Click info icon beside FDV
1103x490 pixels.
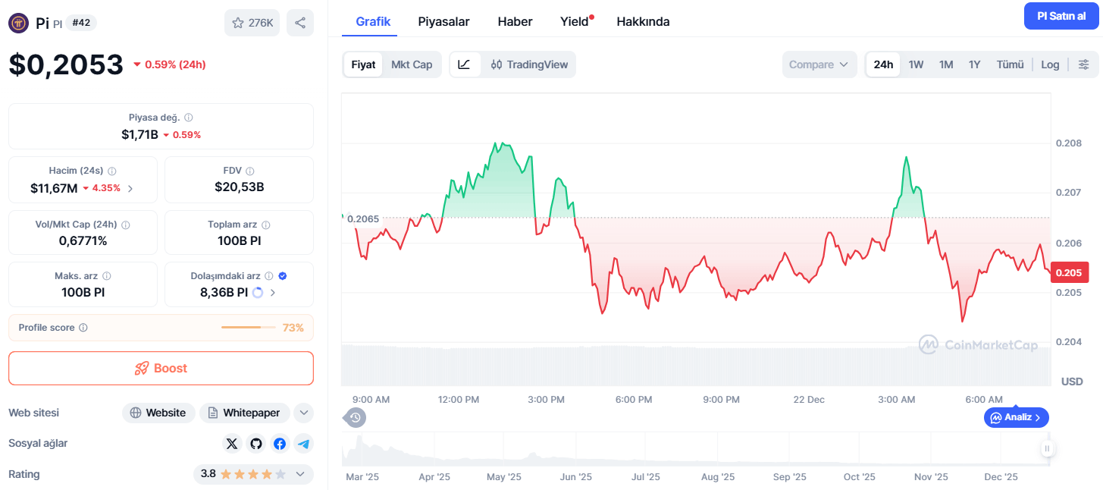point(250,171)
